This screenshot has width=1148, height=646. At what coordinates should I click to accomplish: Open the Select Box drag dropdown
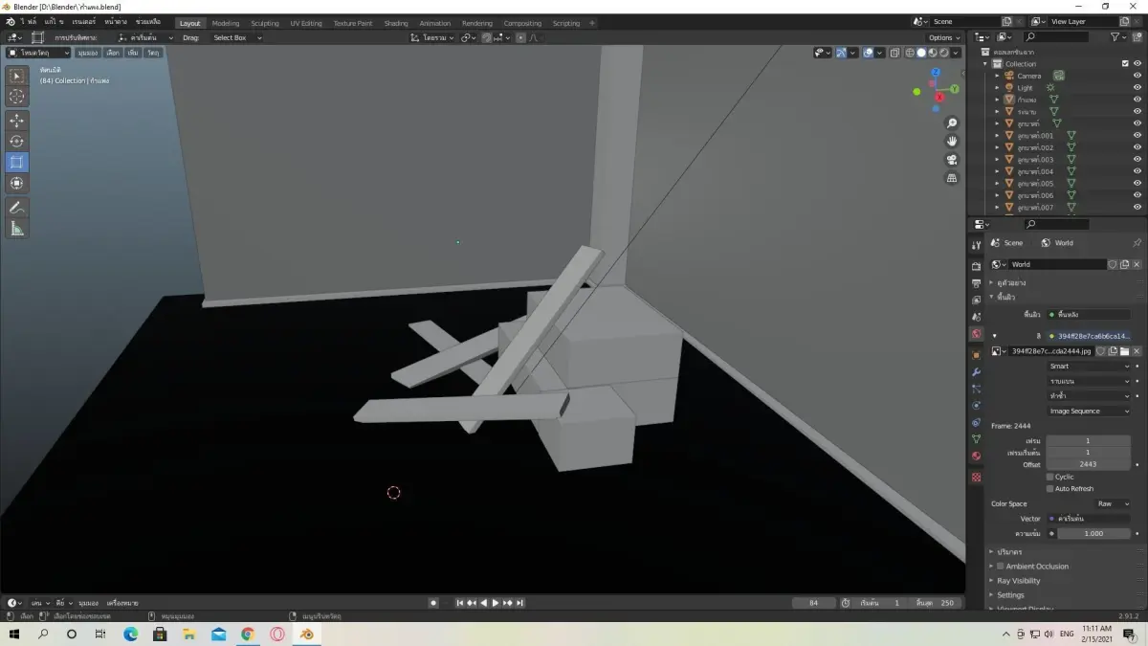point(235,37)
